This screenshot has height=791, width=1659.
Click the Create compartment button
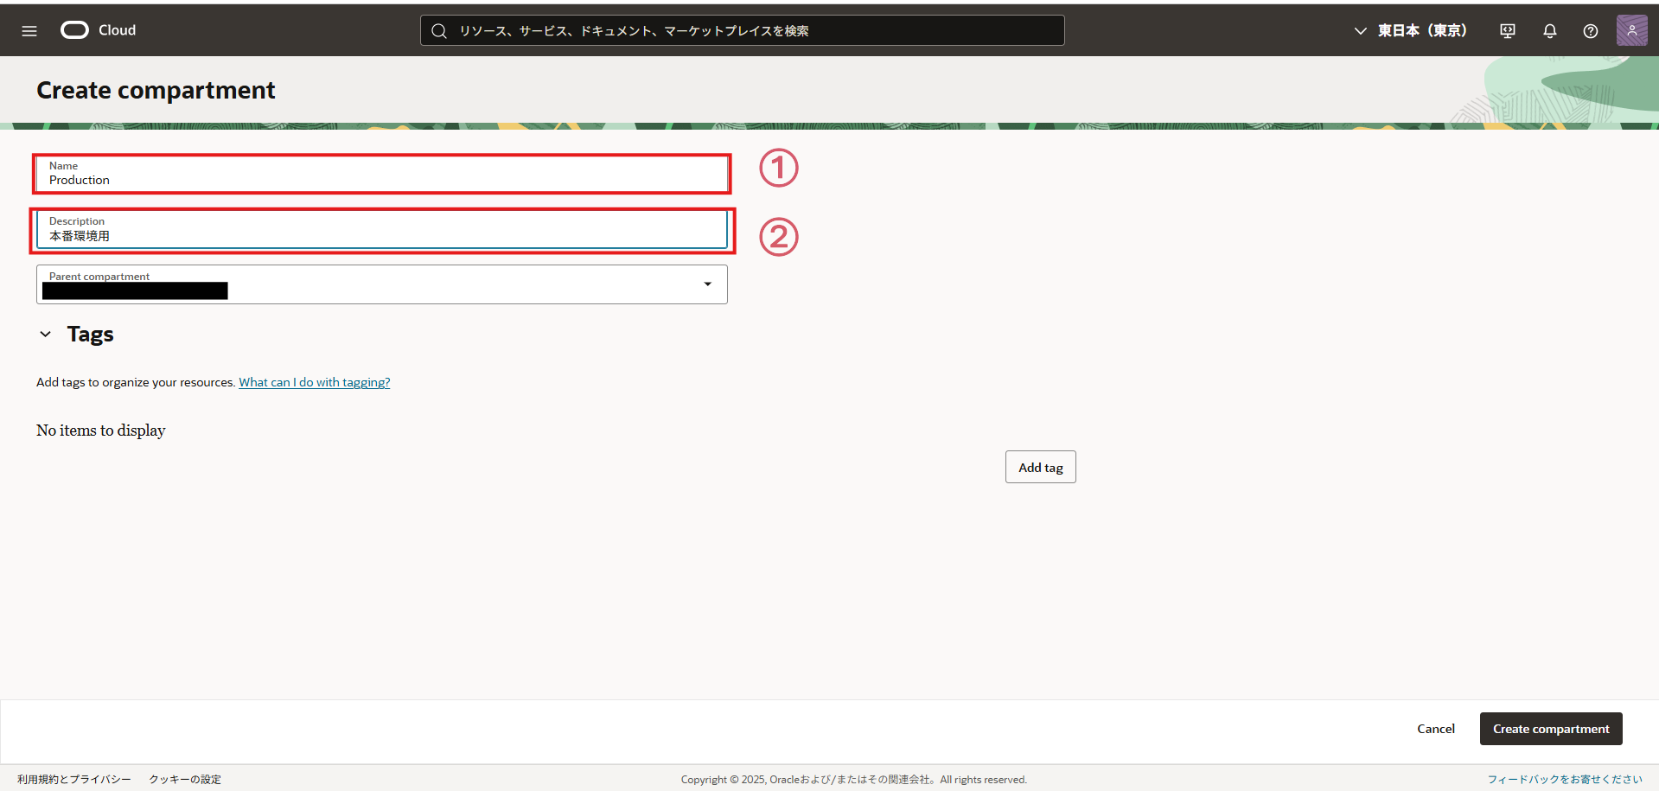1551,729
